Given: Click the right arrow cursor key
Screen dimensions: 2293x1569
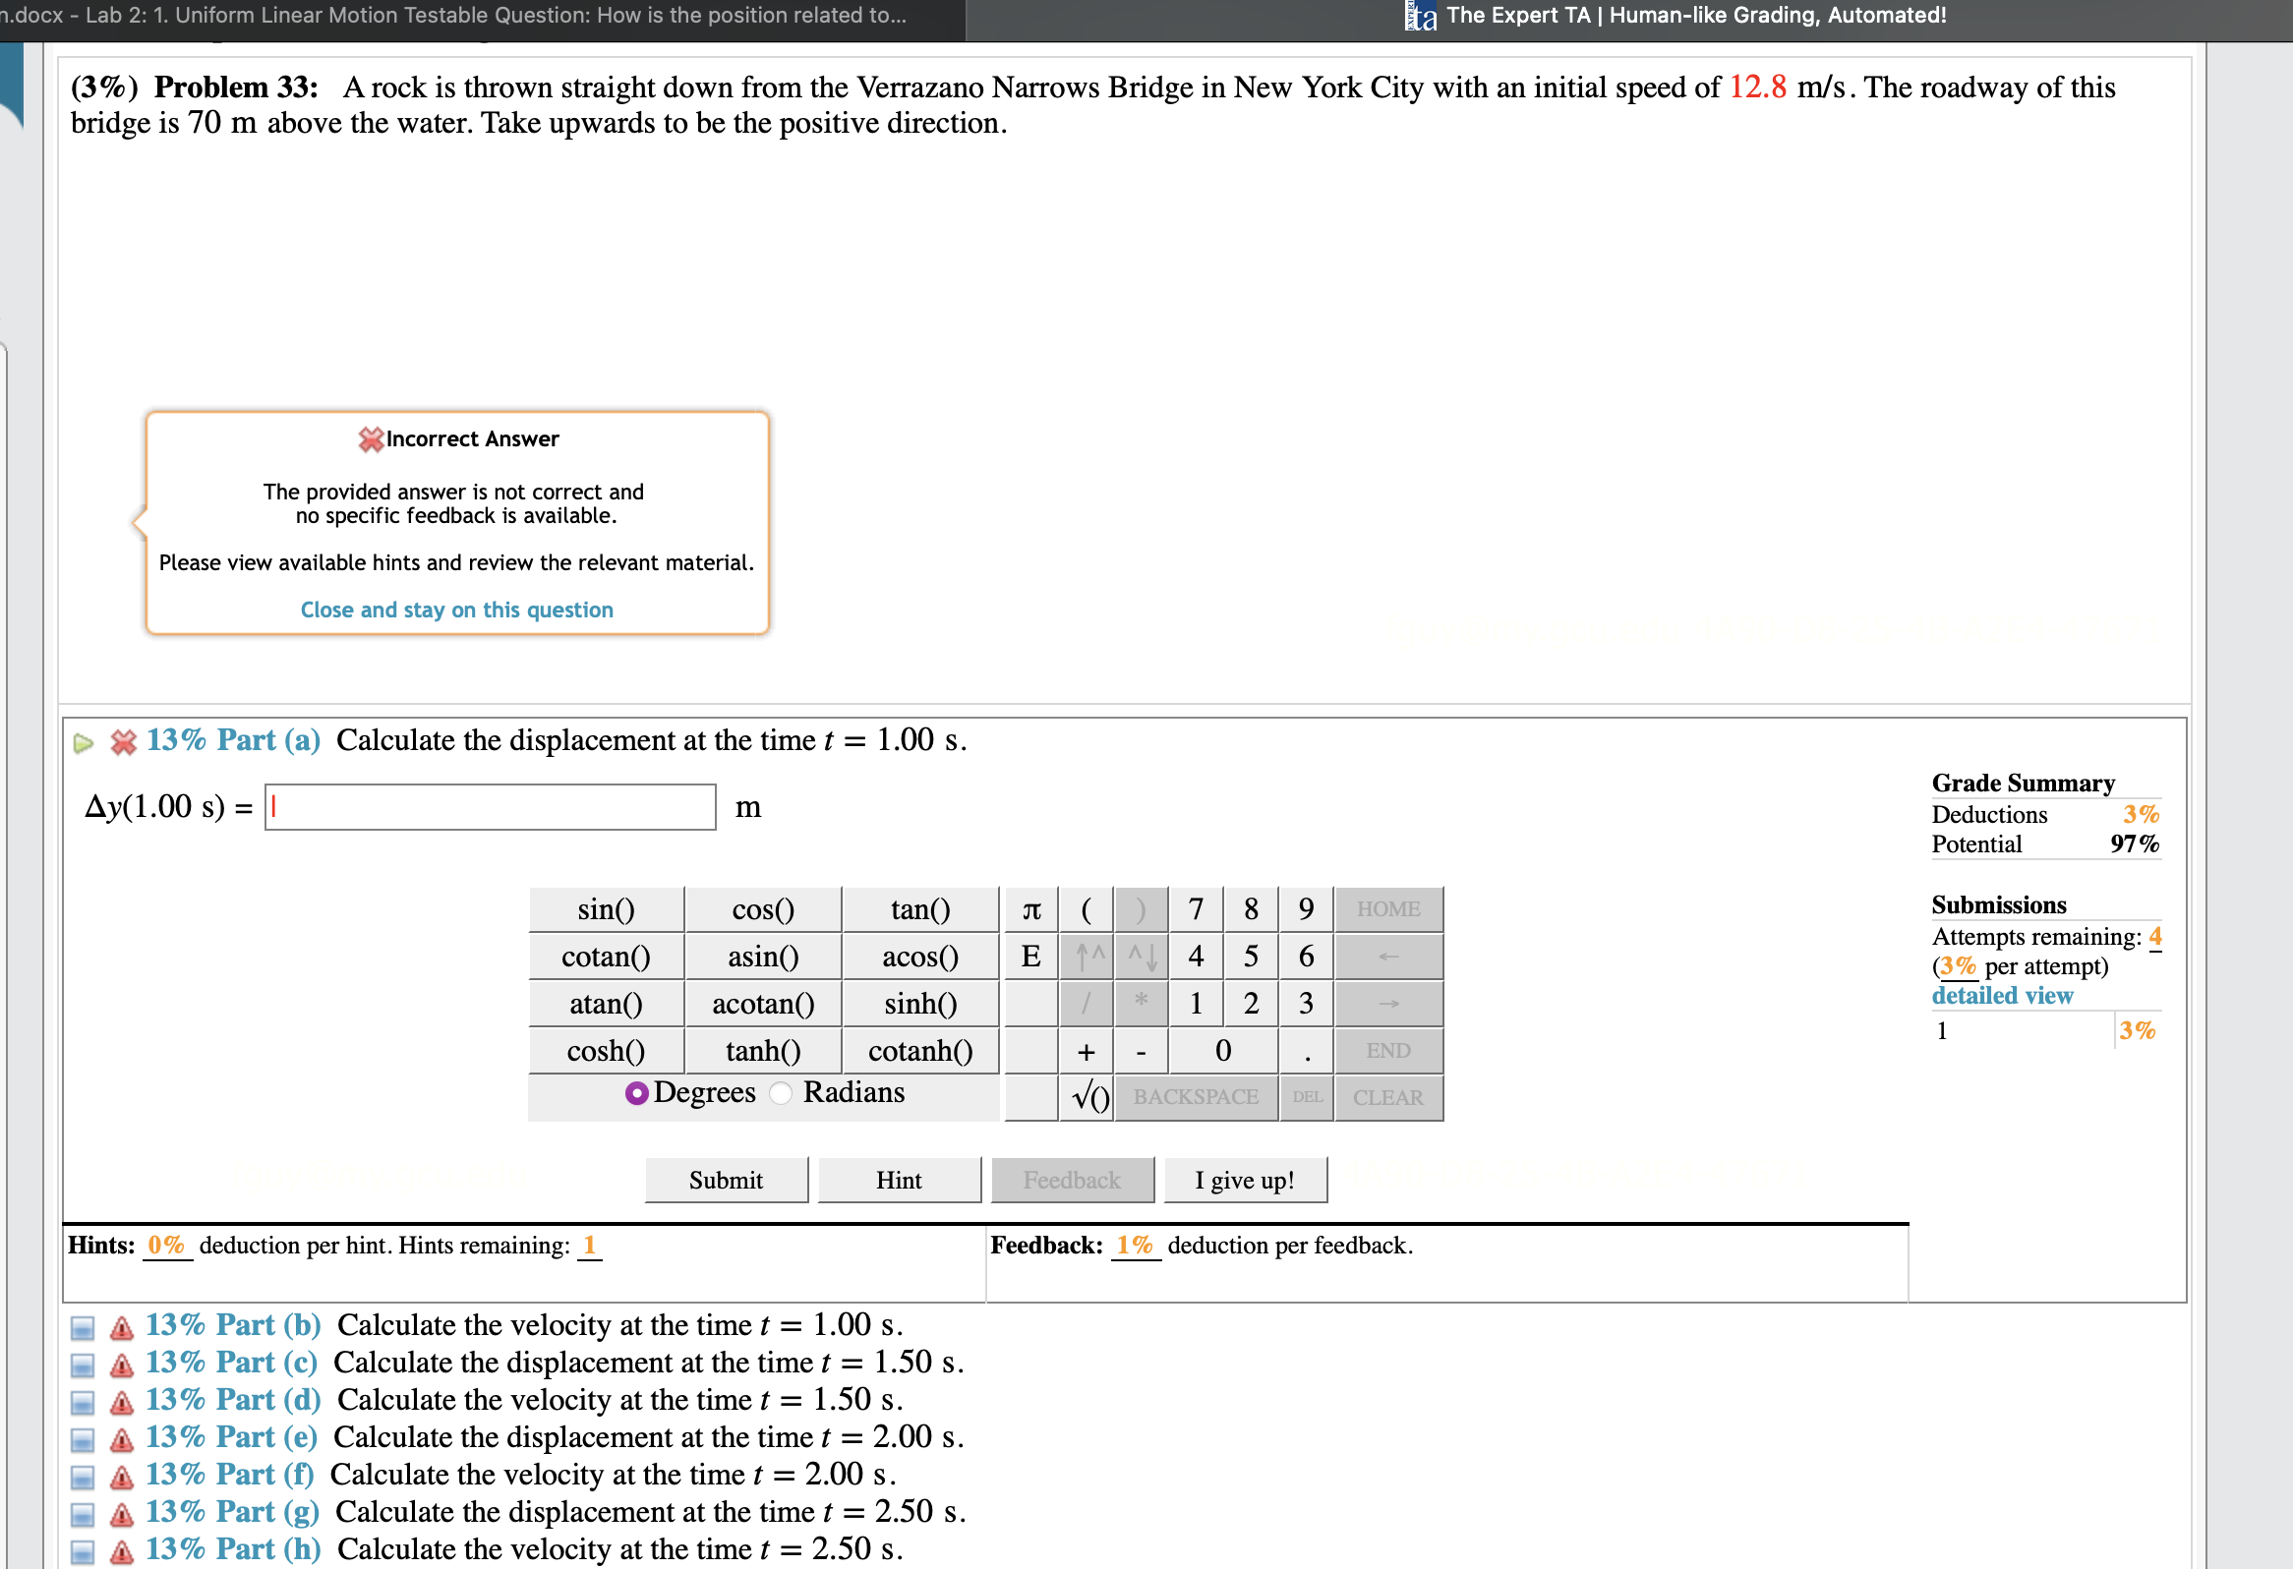Looking at the screenshot, I should click(1388, 1003).
